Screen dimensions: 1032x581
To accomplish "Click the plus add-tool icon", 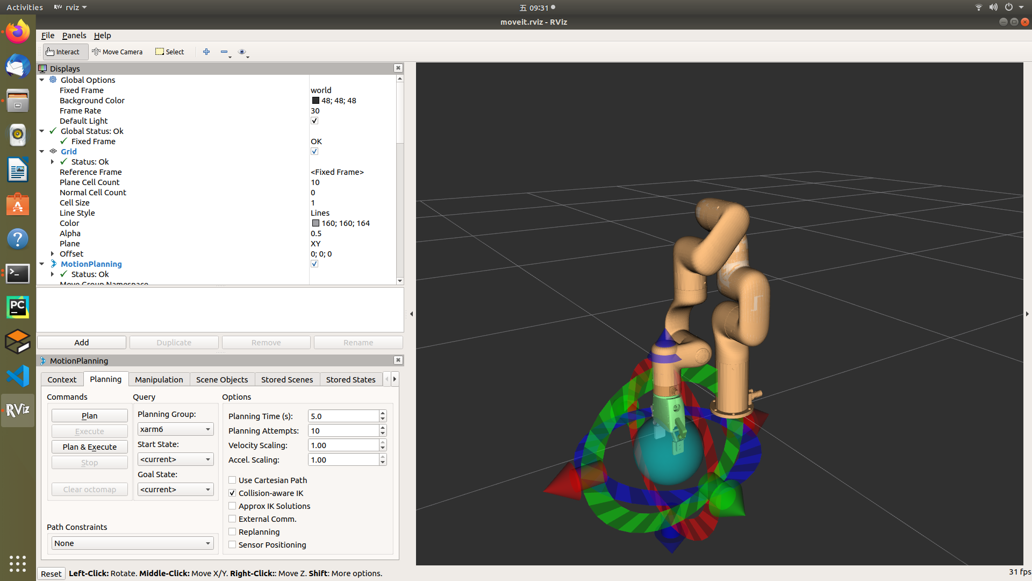I will pyautogui.click(x=206, y=52).
